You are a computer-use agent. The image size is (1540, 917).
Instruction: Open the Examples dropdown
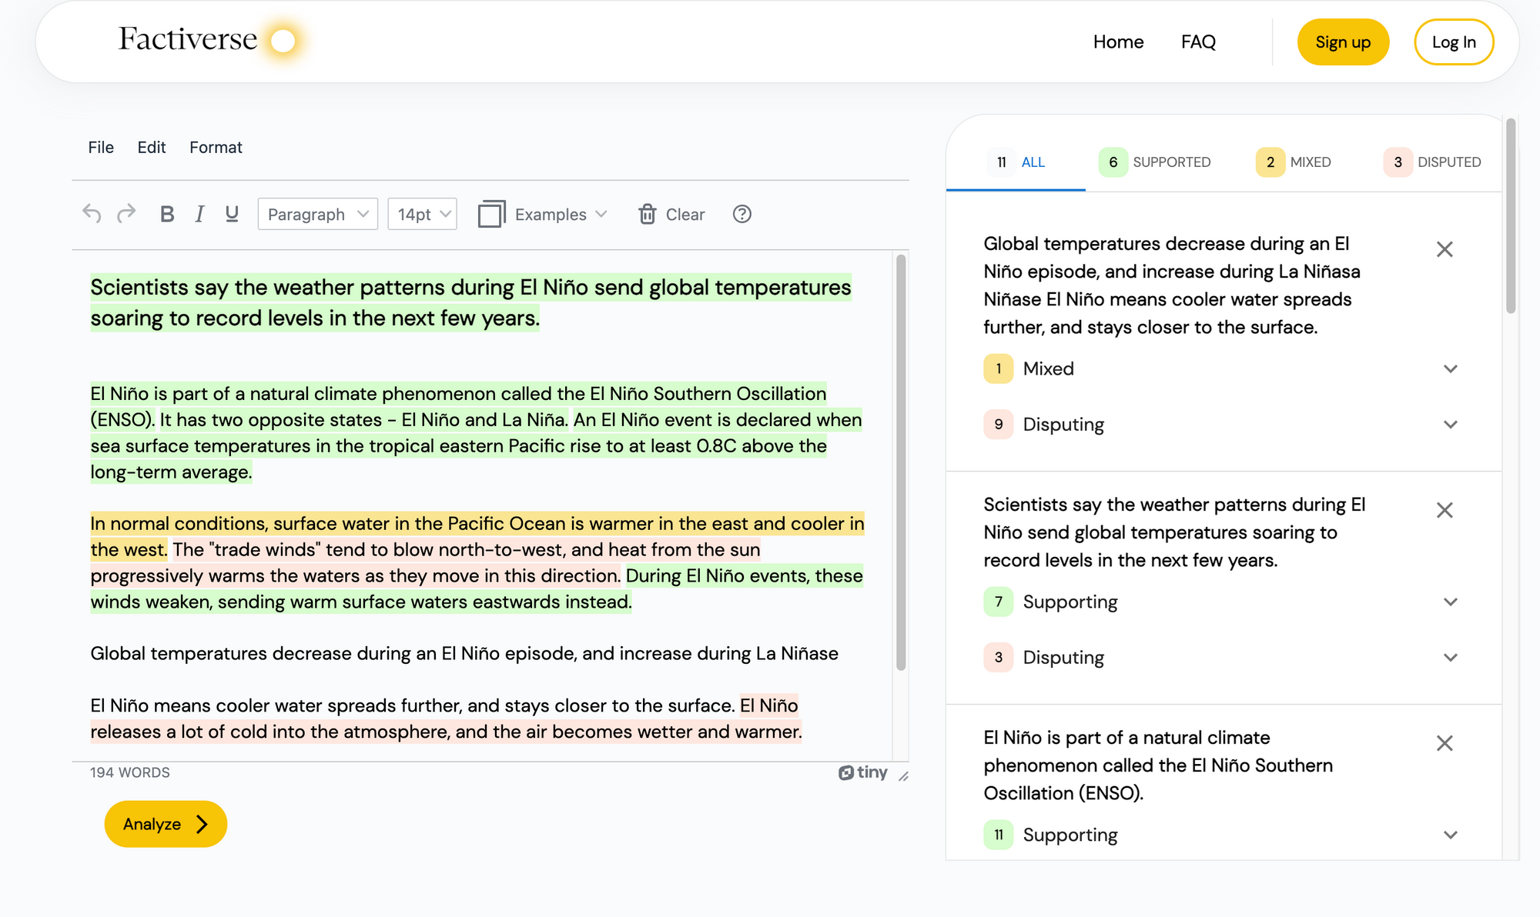click(x=544, y=214)
